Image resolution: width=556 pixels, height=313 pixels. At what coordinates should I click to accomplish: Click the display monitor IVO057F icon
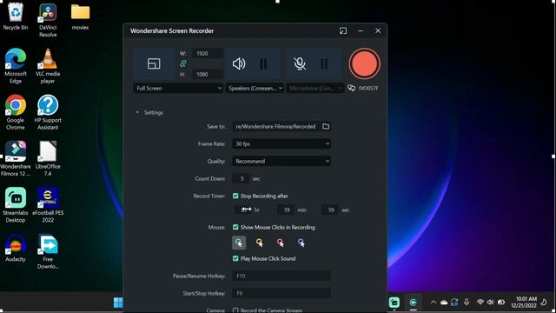(351, 88)
